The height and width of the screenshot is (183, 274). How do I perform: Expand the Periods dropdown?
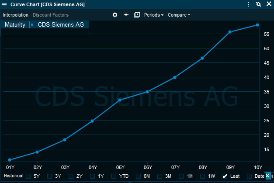point(153,15)
